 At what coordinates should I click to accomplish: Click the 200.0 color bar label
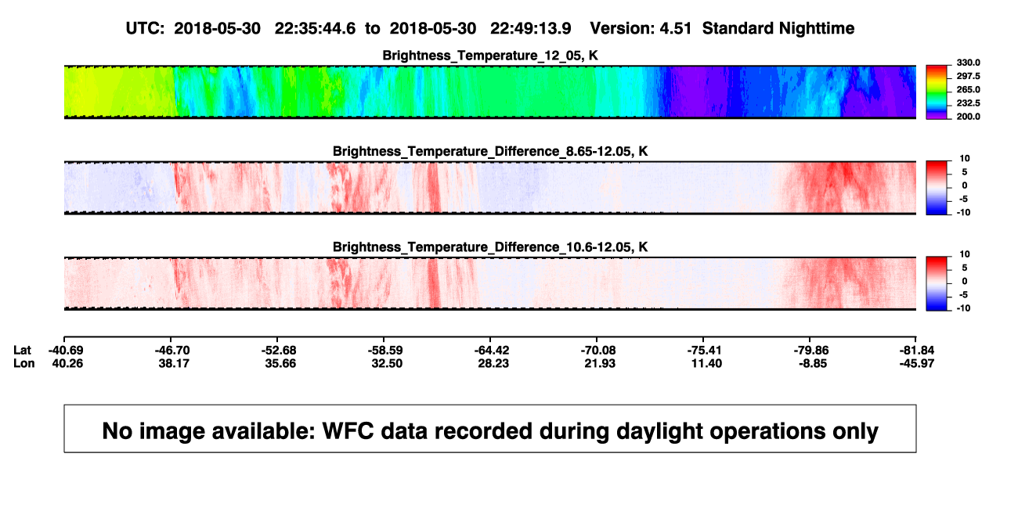(969, 116)
